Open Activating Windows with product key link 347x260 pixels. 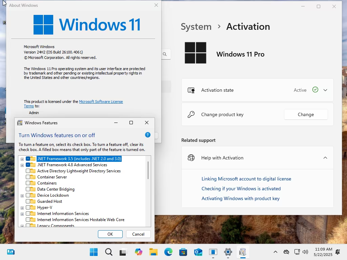(x=241, y=198)
